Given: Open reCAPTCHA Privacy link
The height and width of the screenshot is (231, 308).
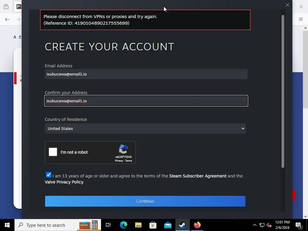Looking at the screenshot, I should [119, 161].
